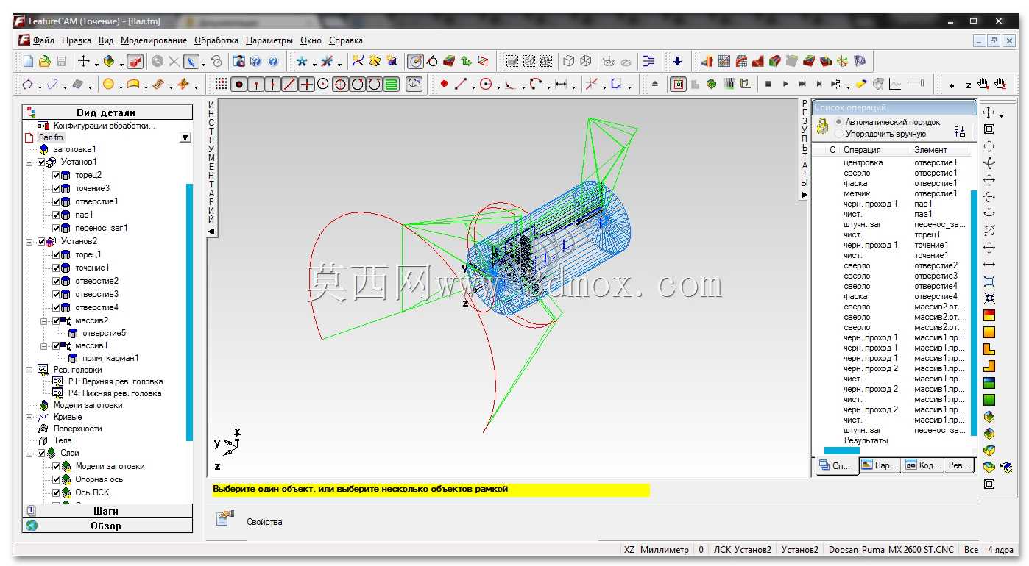The image size is (1029, 566).
Task: Collapse the Рев. головки node
Action: click(x=29, y=370)
